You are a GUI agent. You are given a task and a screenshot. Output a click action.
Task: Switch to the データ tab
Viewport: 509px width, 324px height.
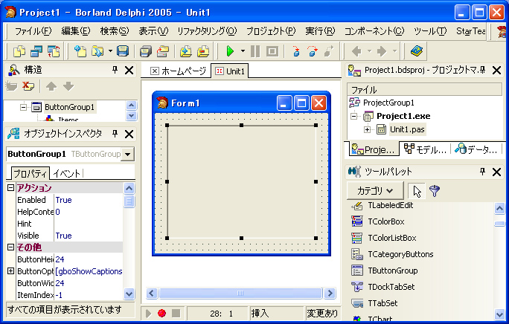pyautogui.click(x=476, y=149)
